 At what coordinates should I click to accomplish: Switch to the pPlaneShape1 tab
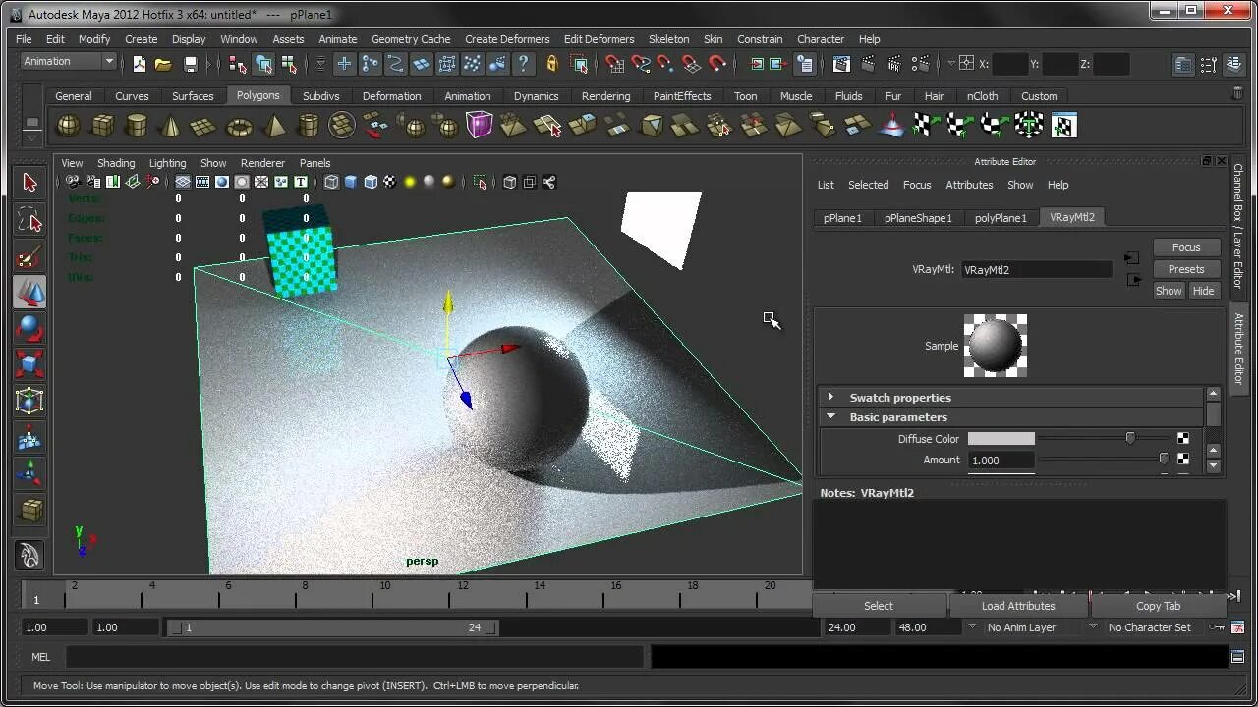tap(918, 218)
